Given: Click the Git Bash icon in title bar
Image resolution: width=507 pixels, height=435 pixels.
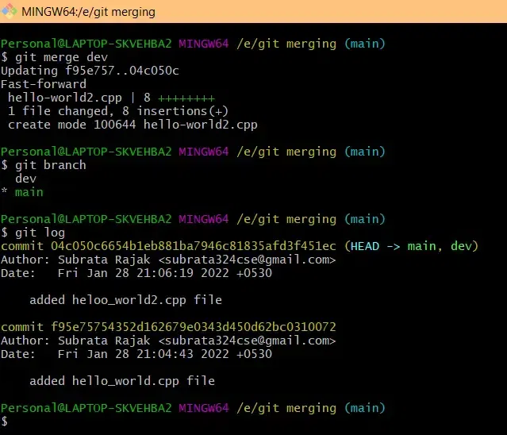Looking at the screenshot, I should point(9,11).
